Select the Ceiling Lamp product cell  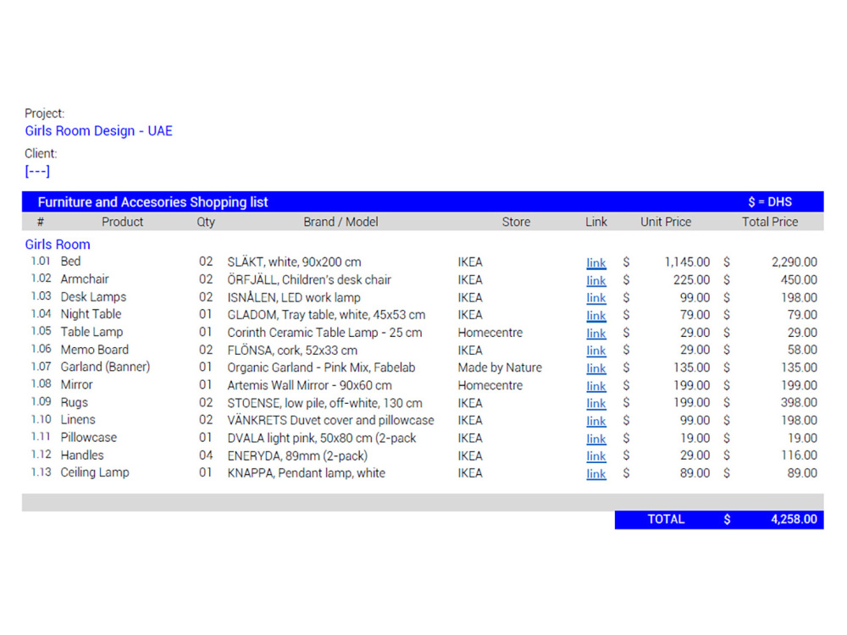click(95, 472)
